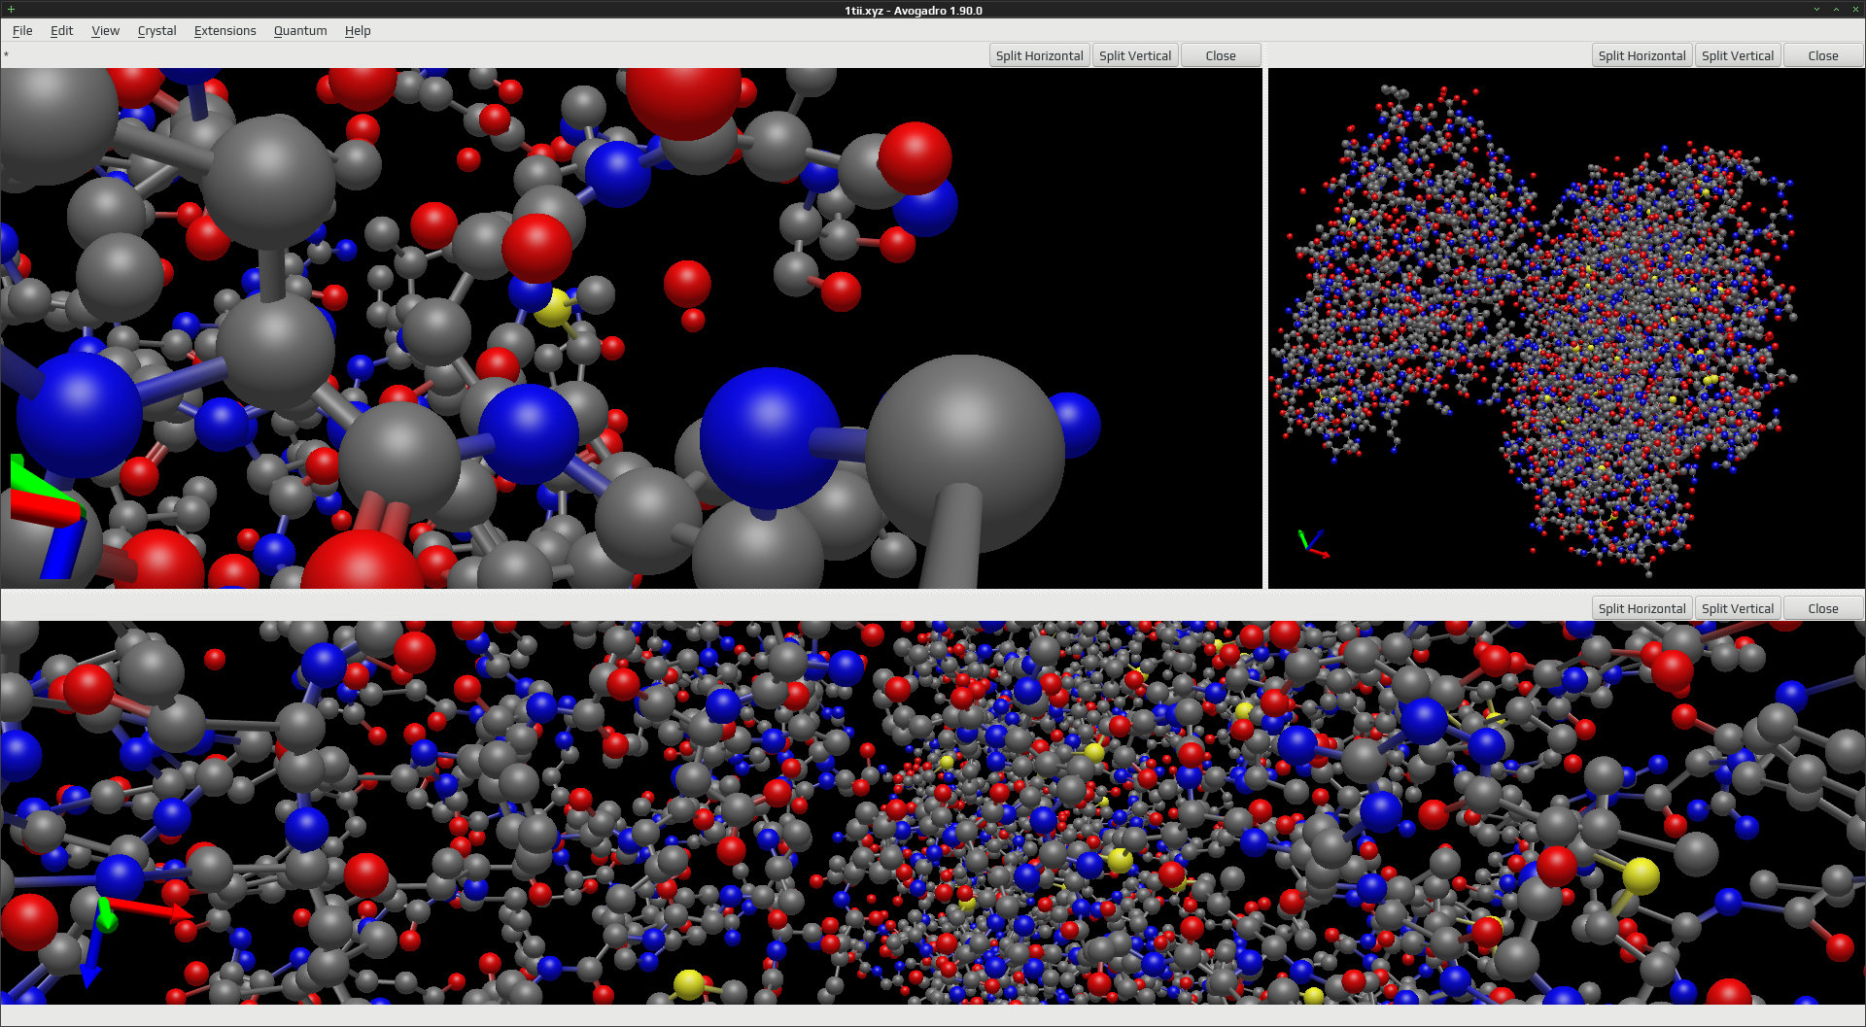Image resolution: width=1866 pixels, height=1027 pixels.
Task: Close the Avogadro window via title bar
Action: 1854,10
